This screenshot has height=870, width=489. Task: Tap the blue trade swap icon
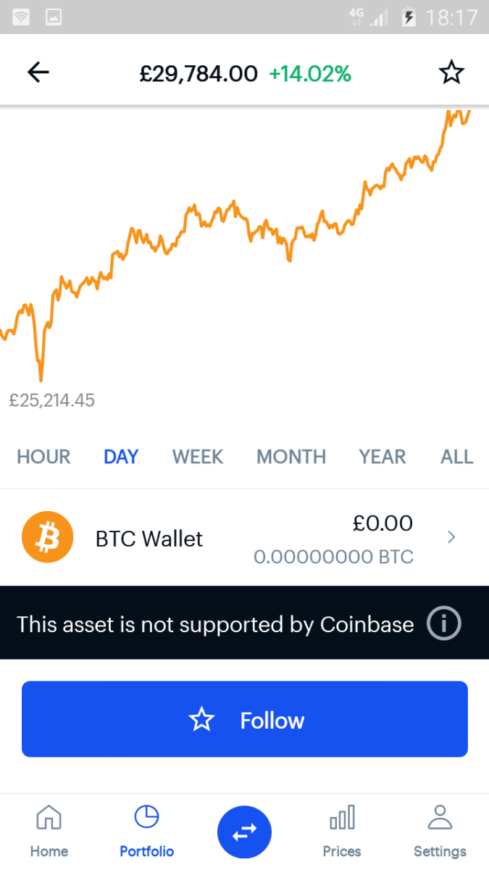click(244, 832)
